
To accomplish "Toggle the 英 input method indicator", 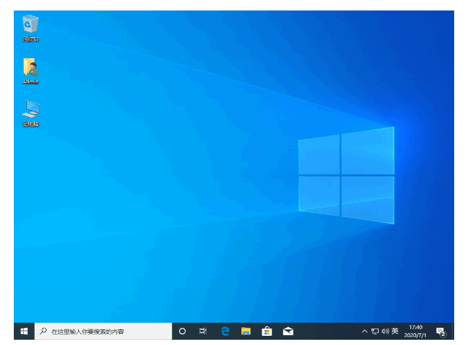I will [395, 331].
